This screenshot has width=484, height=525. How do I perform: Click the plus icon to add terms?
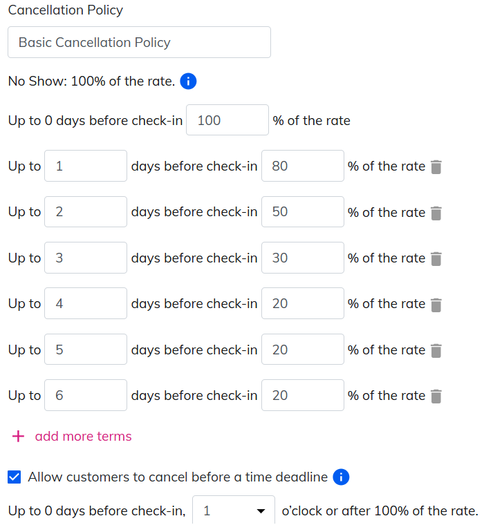click(19, 437)
